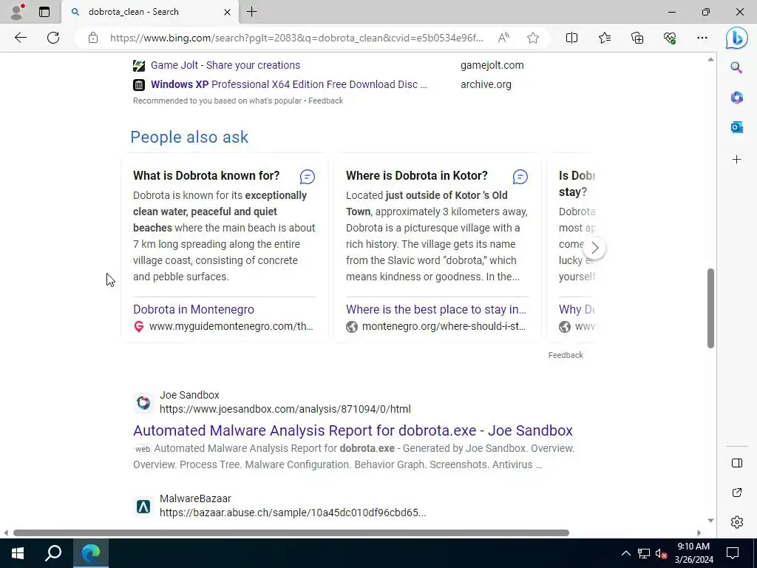
Task: Open Windows XP Professional X64 Edition link
Action: 289,84
